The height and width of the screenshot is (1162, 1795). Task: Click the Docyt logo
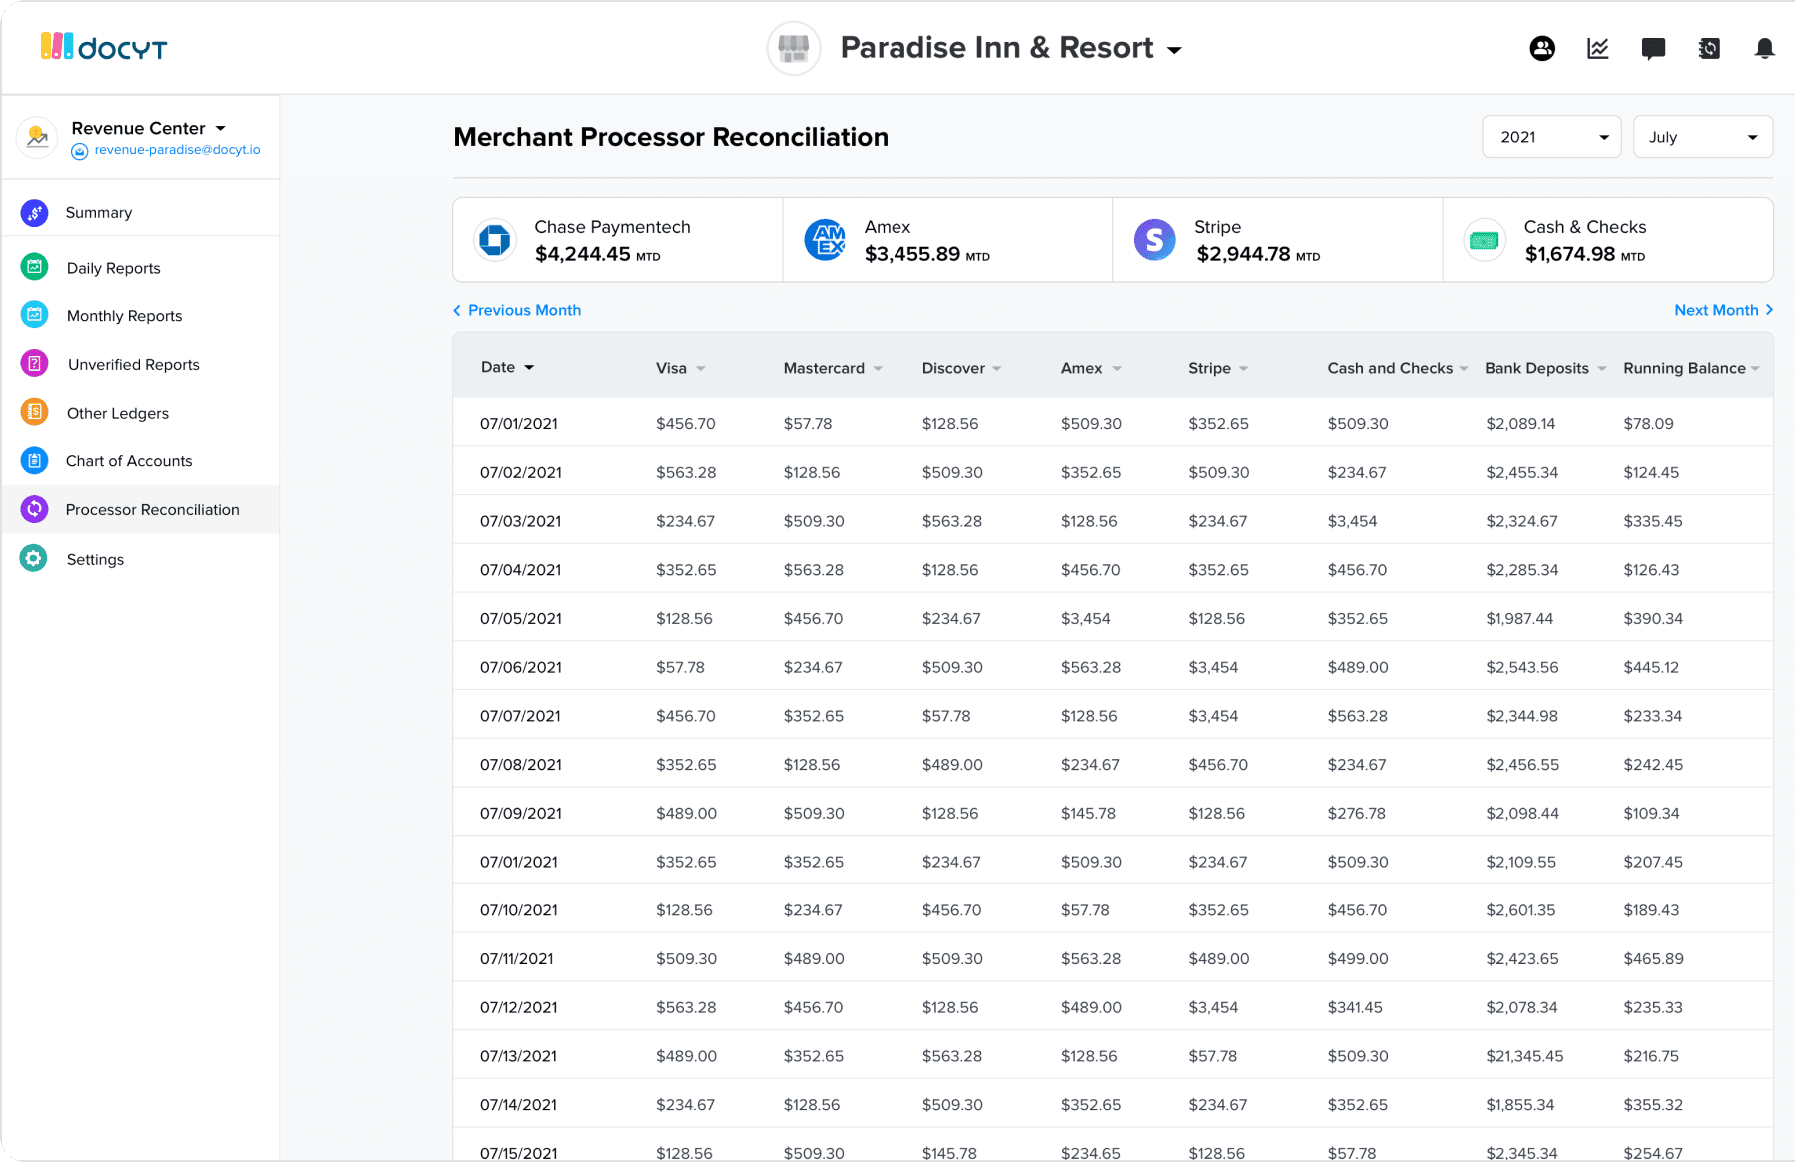pos(104,47)
